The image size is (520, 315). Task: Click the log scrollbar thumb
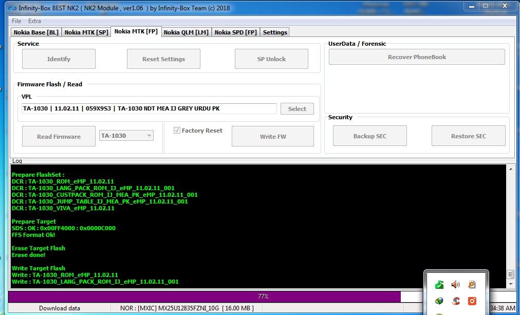click(511, 274)
